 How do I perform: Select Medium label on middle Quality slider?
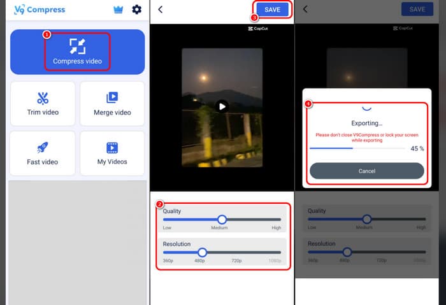[x=219, y=228]
